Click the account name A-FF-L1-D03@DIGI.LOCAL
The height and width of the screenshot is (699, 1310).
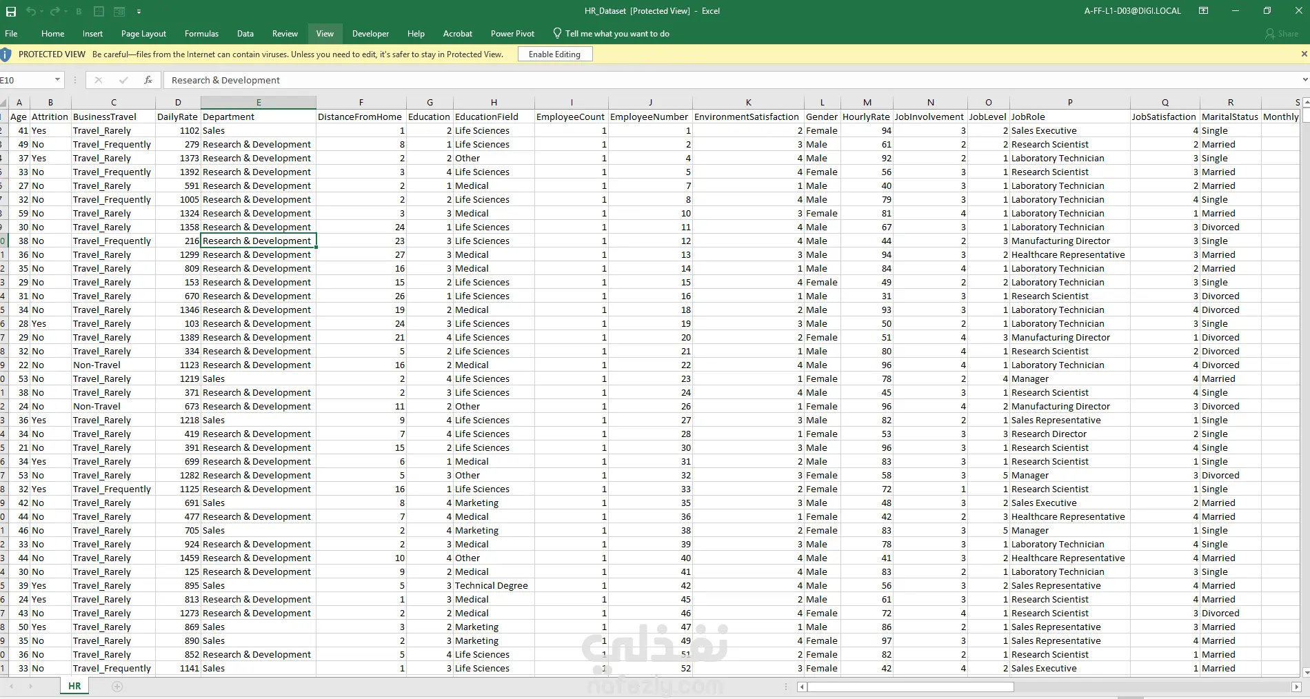pos(1132,11)
